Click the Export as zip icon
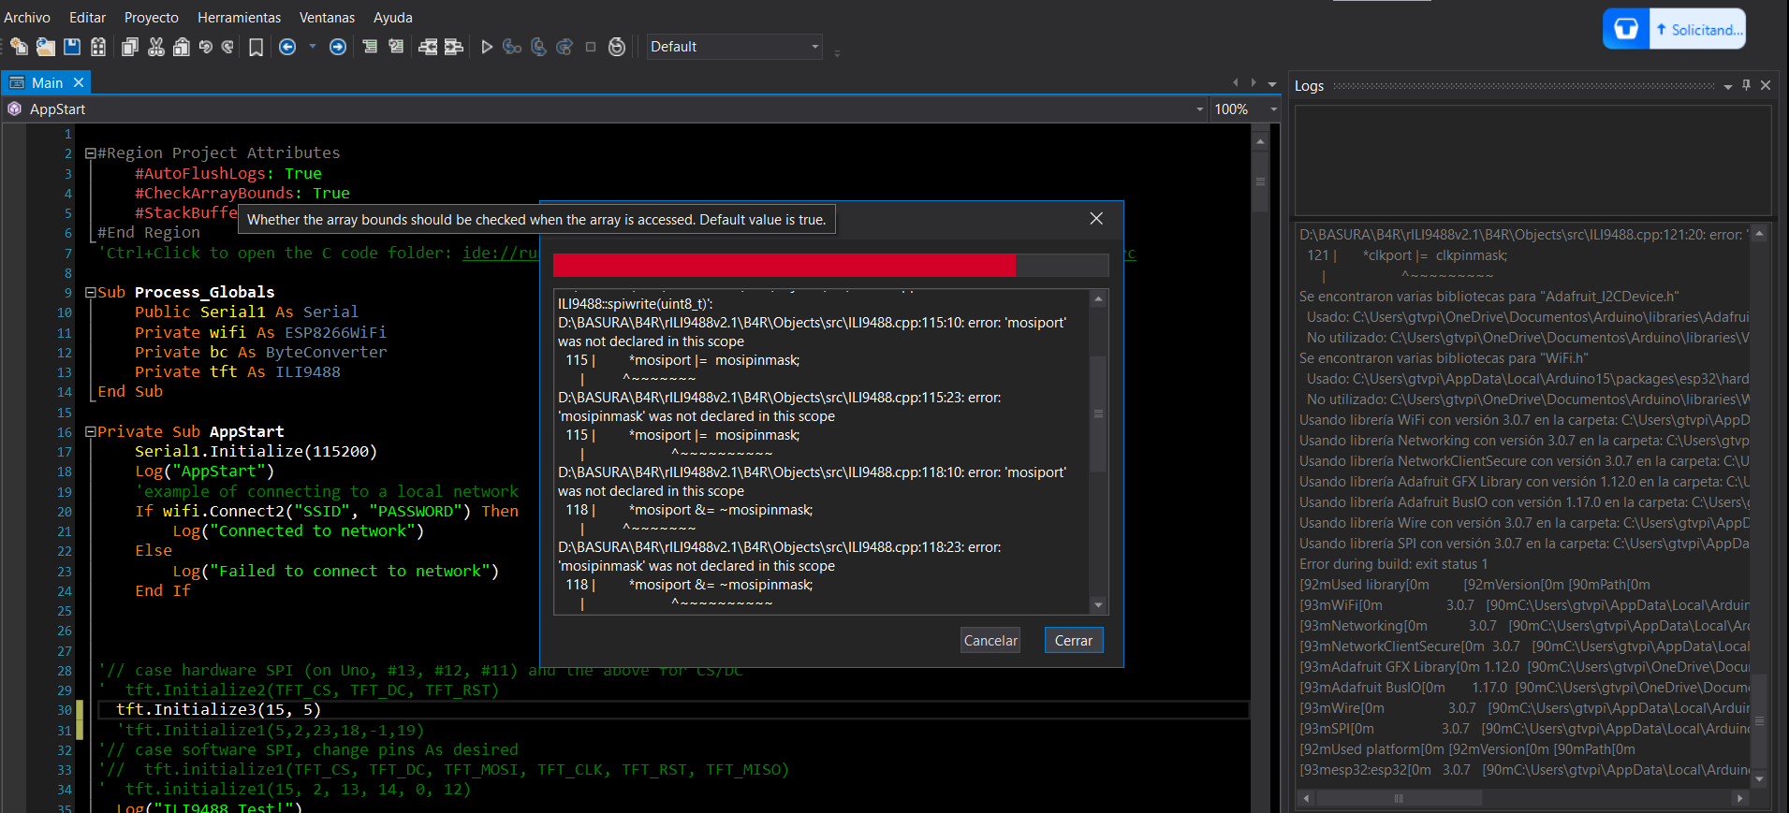The height and width of the screenshot is (813, 1789). tap(98, 47)
